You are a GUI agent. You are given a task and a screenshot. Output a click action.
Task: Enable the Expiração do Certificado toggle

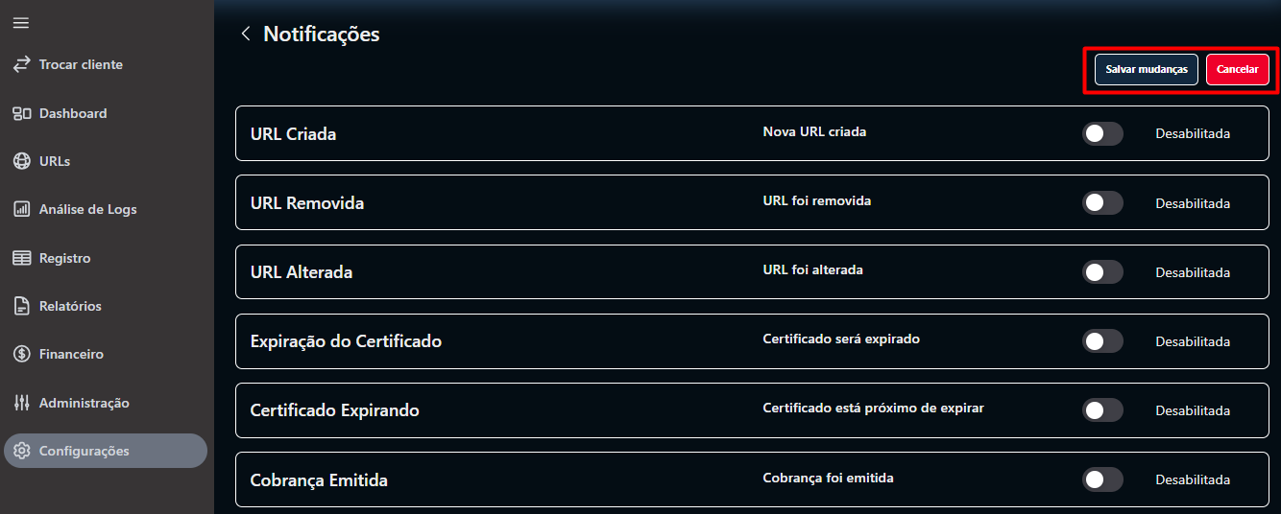1102,341
